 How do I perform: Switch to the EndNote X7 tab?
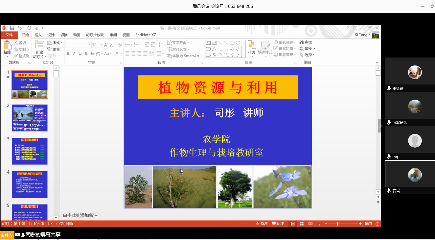click(x=146, y=35)
